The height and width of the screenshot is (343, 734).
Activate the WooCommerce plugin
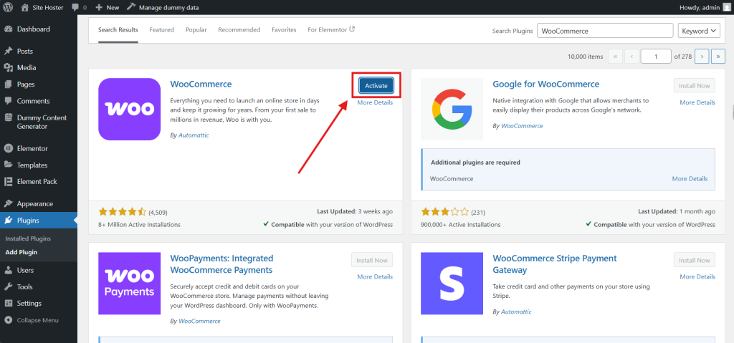[376, 86]
